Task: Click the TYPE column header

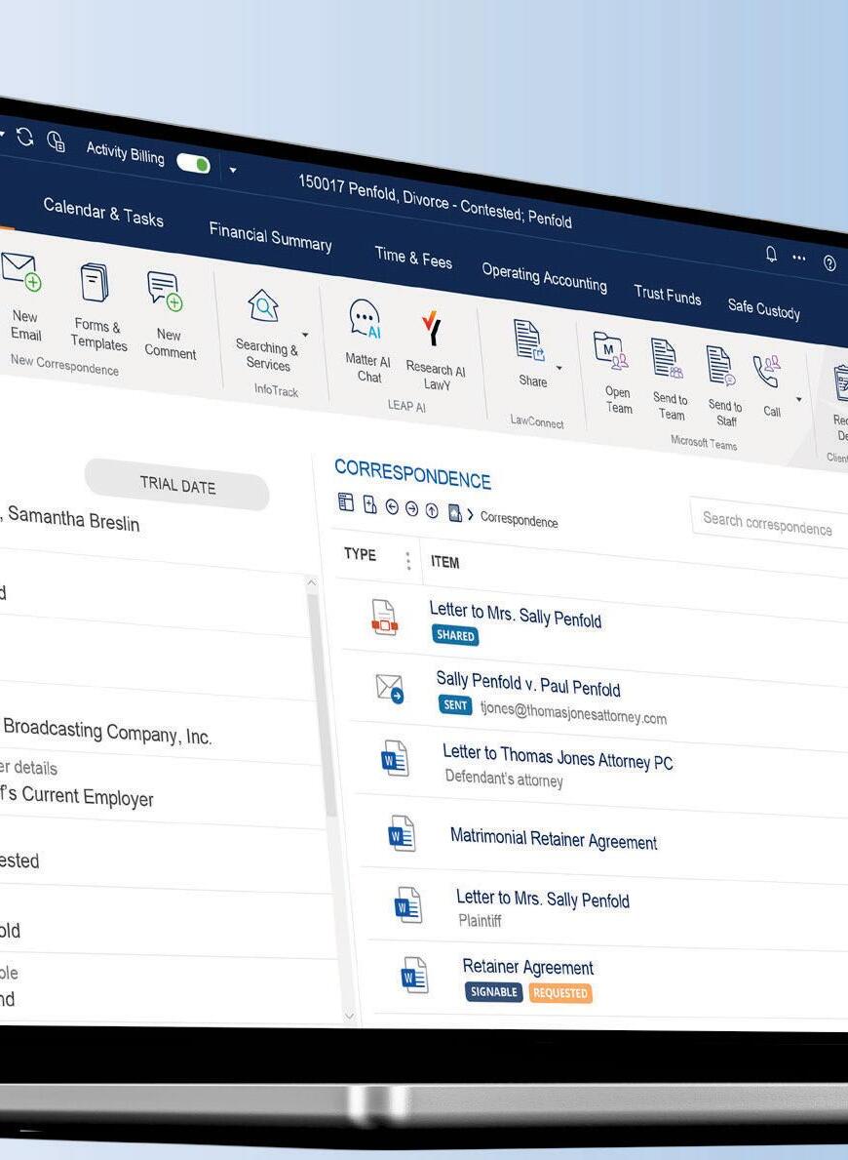Action: point(360,554)
